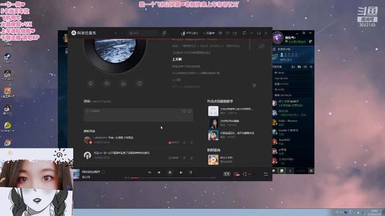The image size is (385, 216).
Task: Like the song with the heart icon below the vinyl
Action: [90, 83]
